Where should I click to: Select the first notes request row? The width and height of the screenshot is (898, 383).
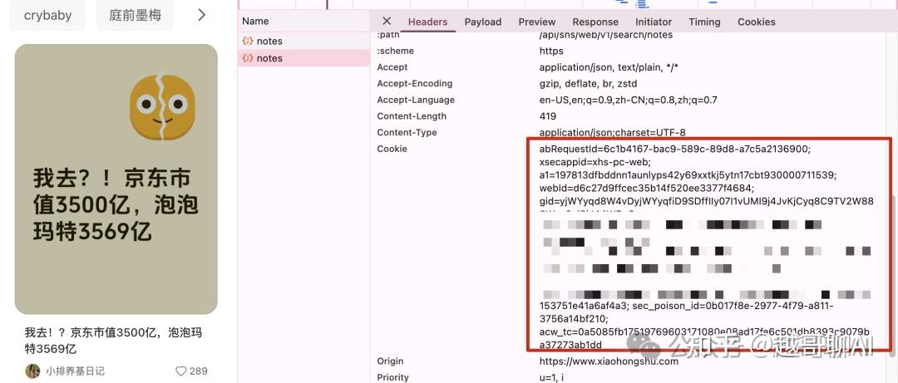pos(304,42)
